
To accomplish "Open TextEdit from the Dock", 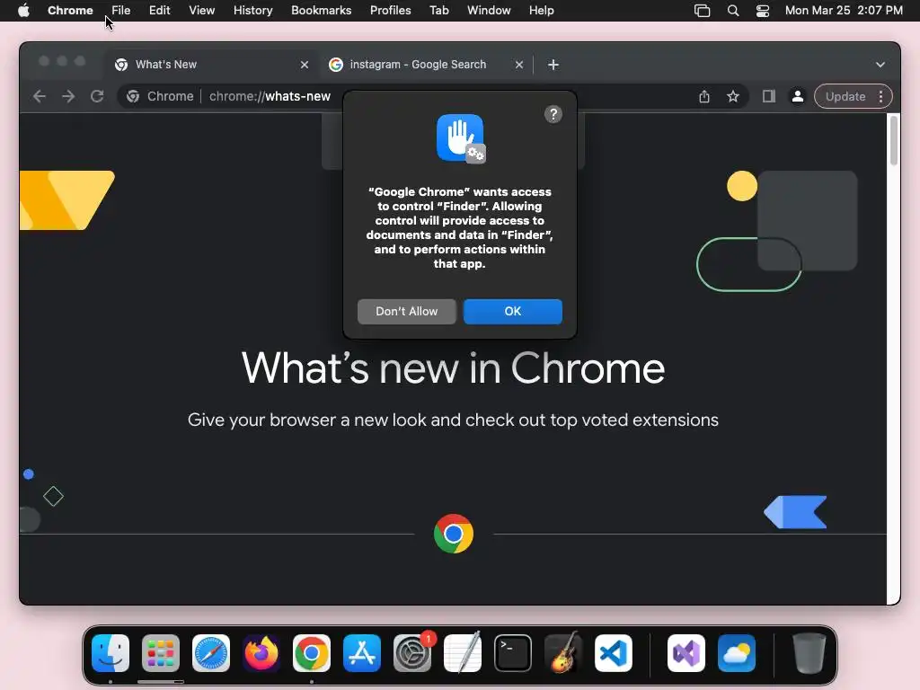I will click(463, 653).
